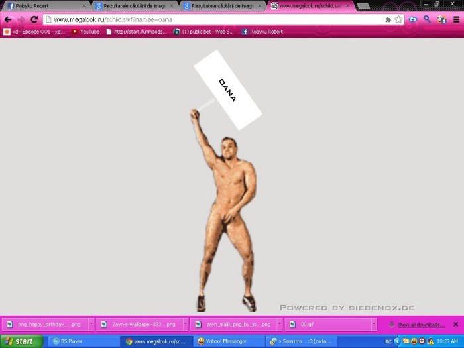Expand options for Zayn-s-Wallpaper download

185,325
